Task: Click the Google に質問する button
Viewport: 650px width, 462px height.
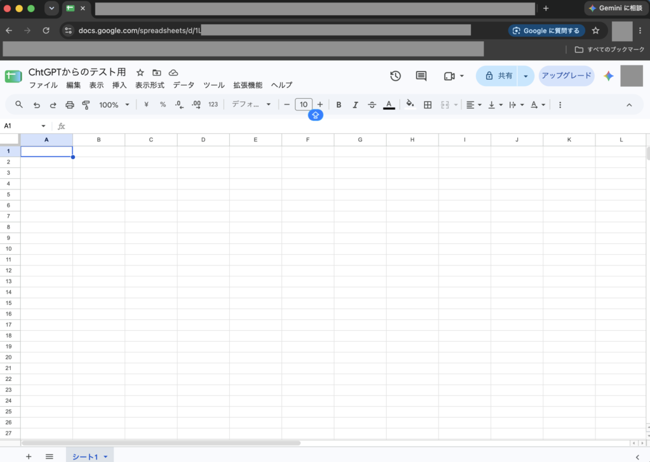Action: coord(547,30)
